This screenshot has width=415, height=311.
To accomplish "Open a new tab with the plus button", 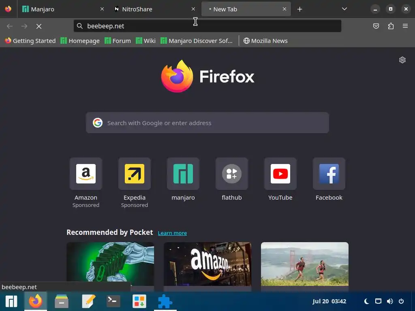I will [299, 9].
